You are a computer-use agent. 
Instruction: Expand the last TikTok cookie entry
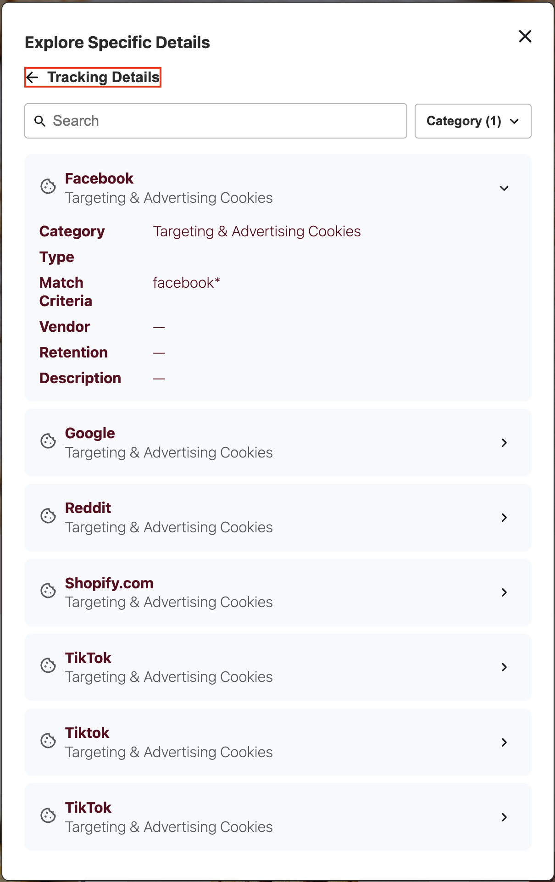(504, 817)
